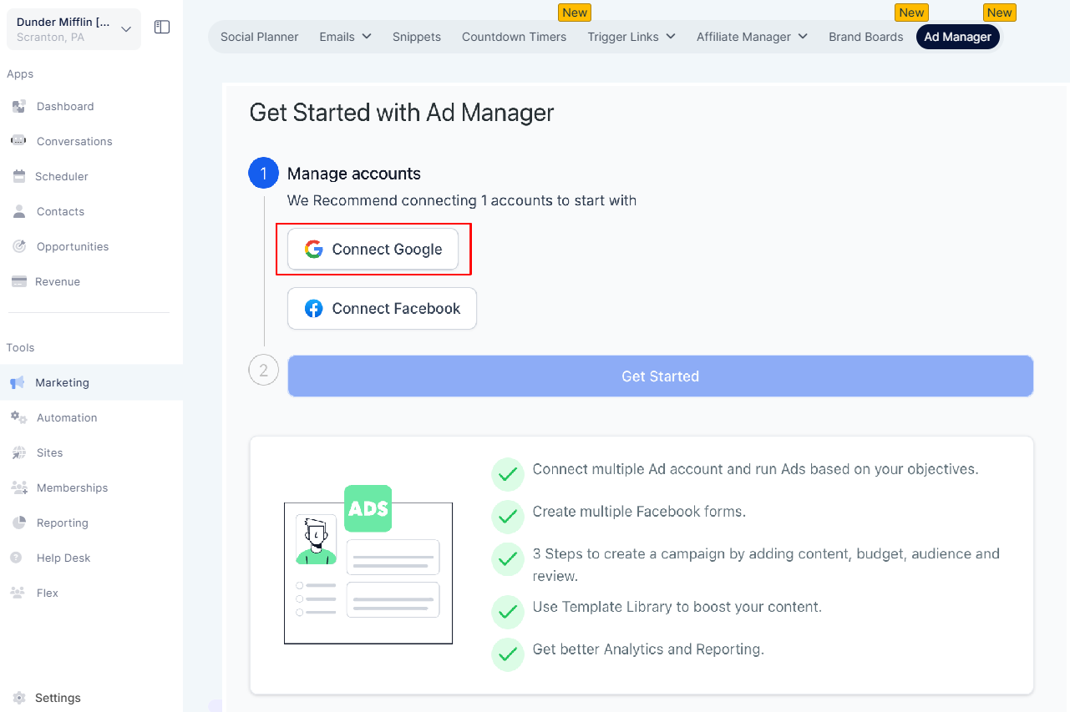Click the Get Started button

tap(660, 376)
